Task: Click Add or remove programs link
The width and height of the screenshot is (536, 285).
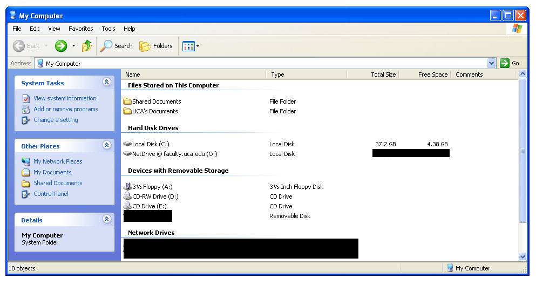Action: pos(66,110)
